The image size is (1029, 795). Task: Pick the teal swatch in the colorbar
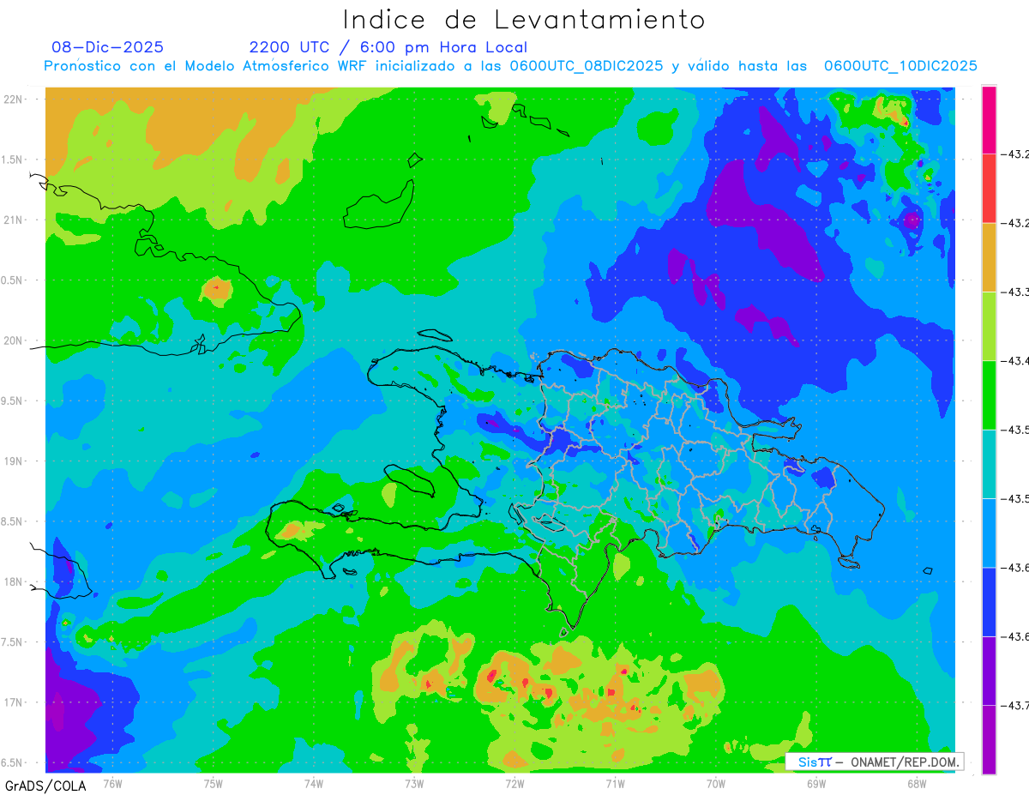(989, 464)
